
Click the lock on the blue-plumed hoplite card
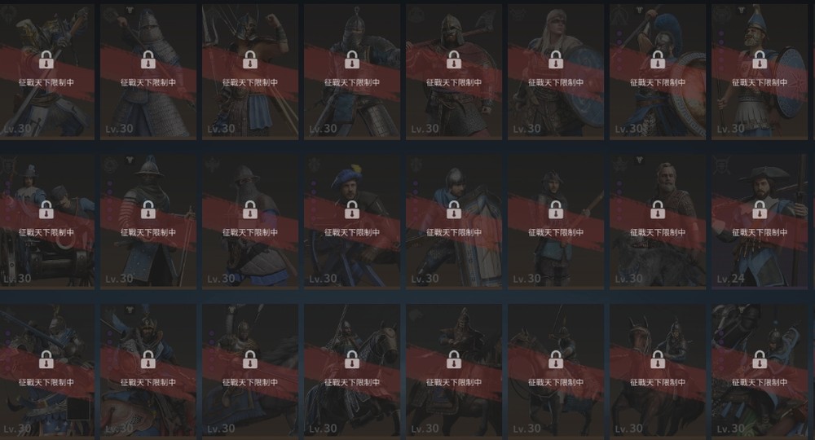click(658, 59)
